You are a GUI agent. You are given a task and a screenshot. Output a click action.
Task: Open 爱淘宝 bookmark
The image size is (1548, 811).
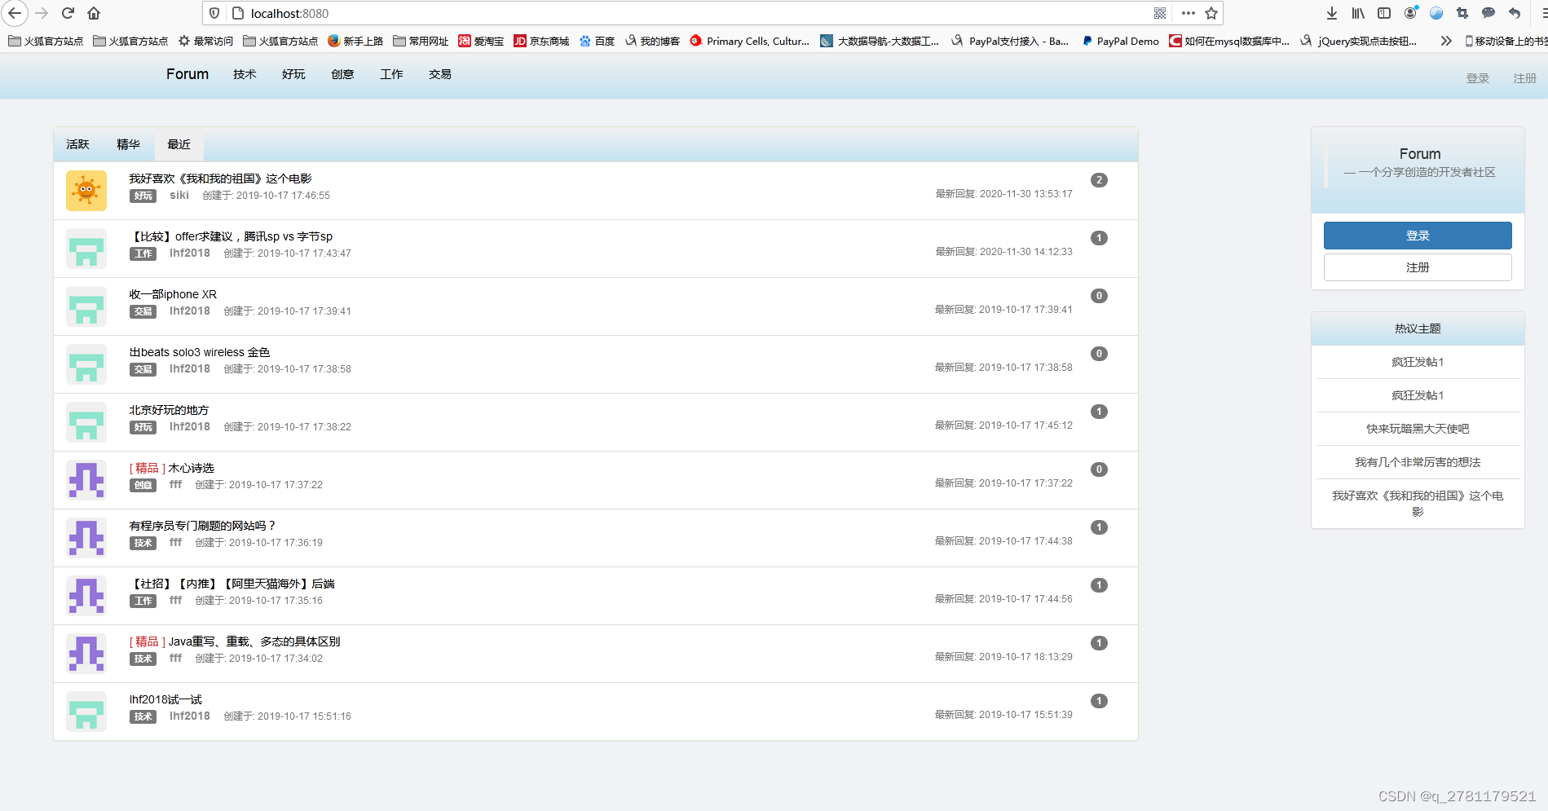tap(481, 41)
